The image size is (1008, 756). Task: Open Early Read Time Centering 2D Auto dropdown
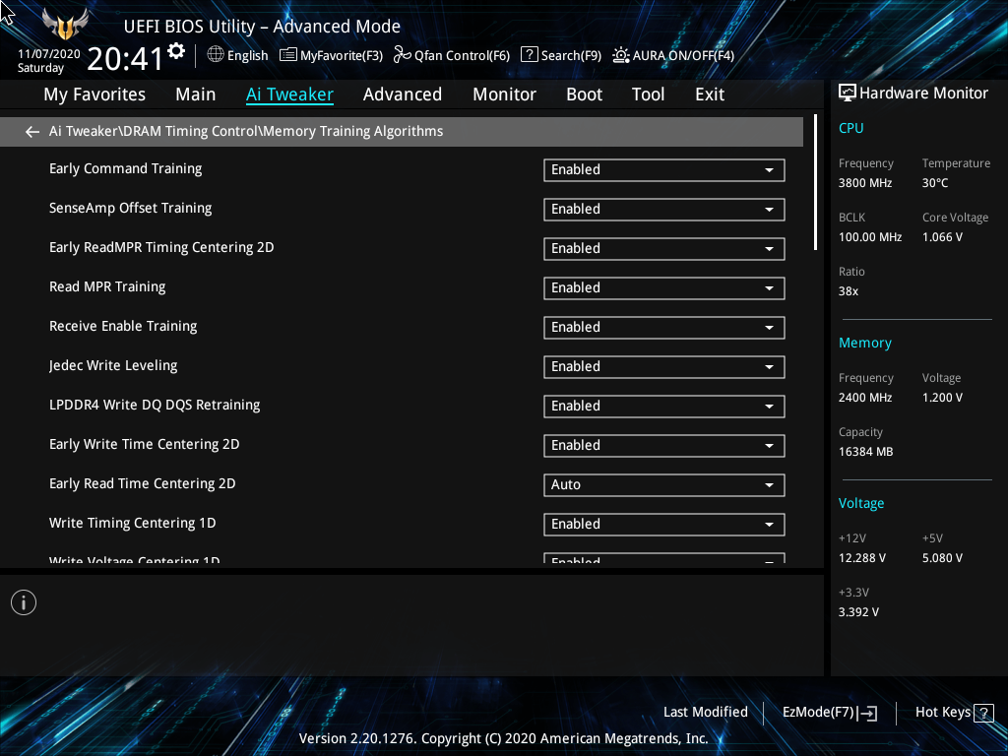coord(664,484)
